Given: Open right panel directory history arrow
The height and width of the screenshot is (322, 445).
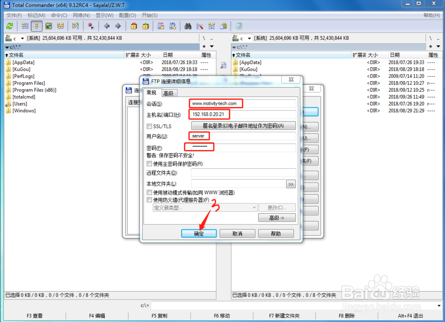Looking at the screenshot, I should click(438, 46).
